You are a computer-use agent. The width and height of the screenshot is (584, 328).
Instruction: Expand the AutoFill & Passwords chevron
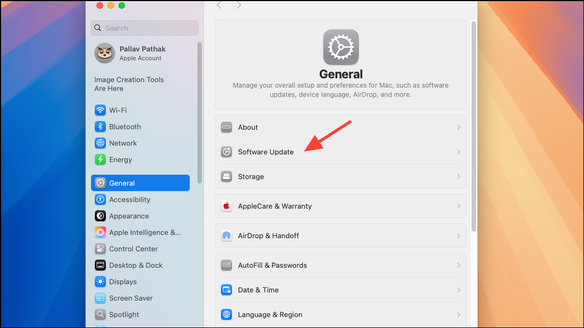(x=458, y=265)
